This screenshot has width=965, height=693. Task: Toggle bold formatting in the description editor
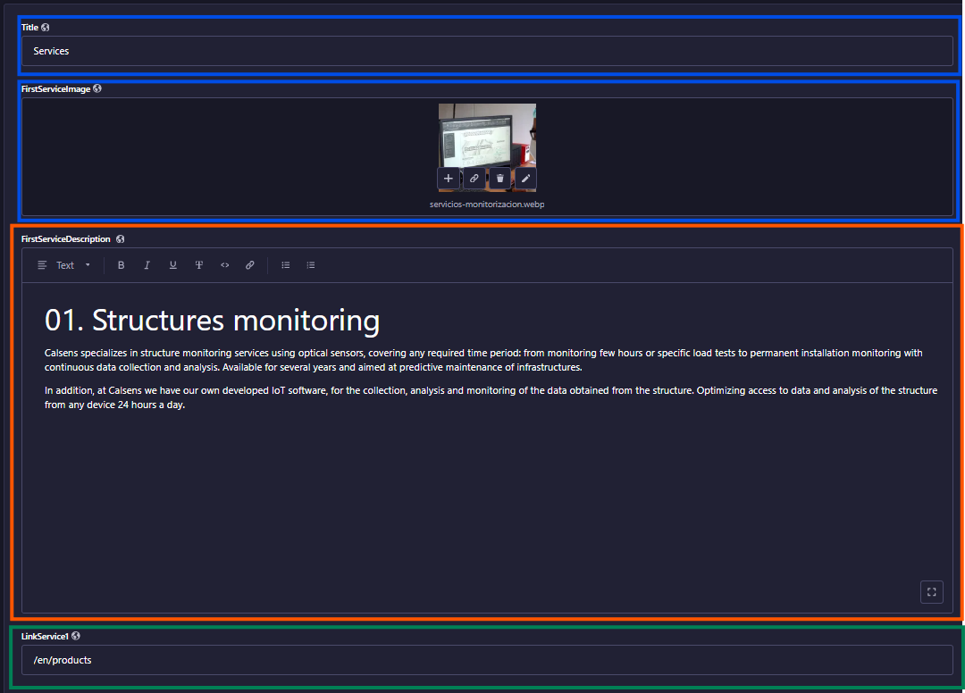point(122,265)
